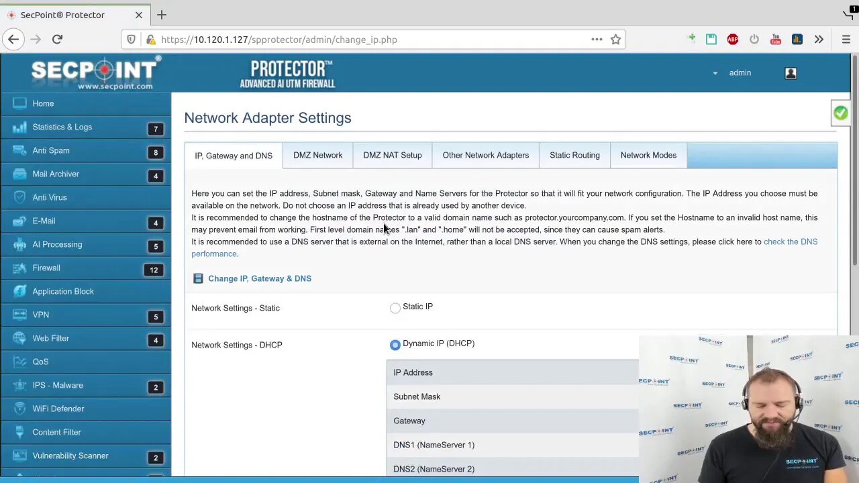Expand IPS - Malware submenu badge 2
The image size is (859, 483).
click(156, 387)
